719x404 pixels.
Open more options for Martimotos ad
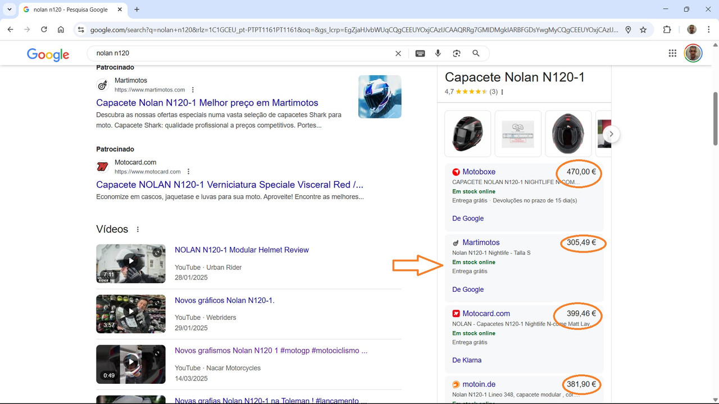193,90
